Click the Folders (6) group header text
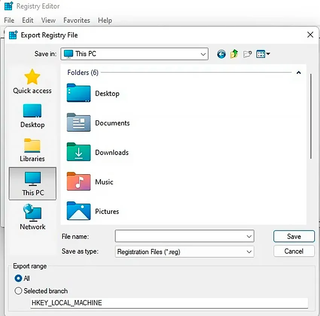 pyautogui.click(x=83, y=72)
